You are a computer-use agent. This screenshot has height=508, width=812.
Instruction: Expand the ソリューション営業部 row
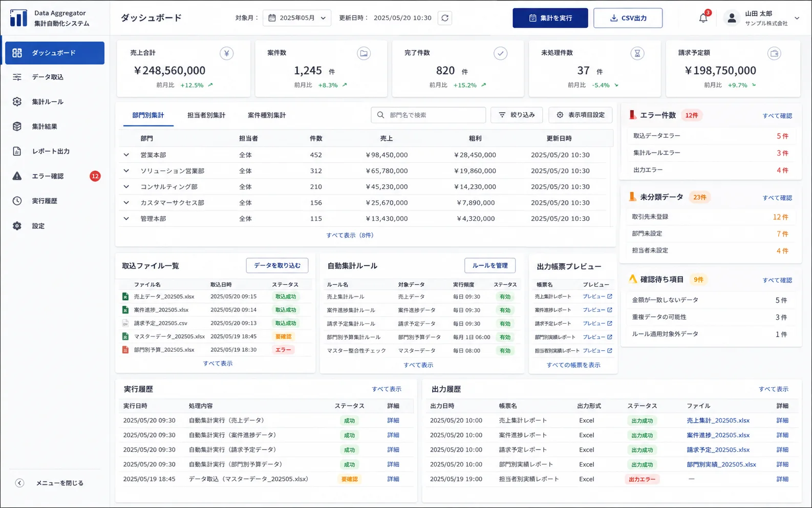coord(126,171)
